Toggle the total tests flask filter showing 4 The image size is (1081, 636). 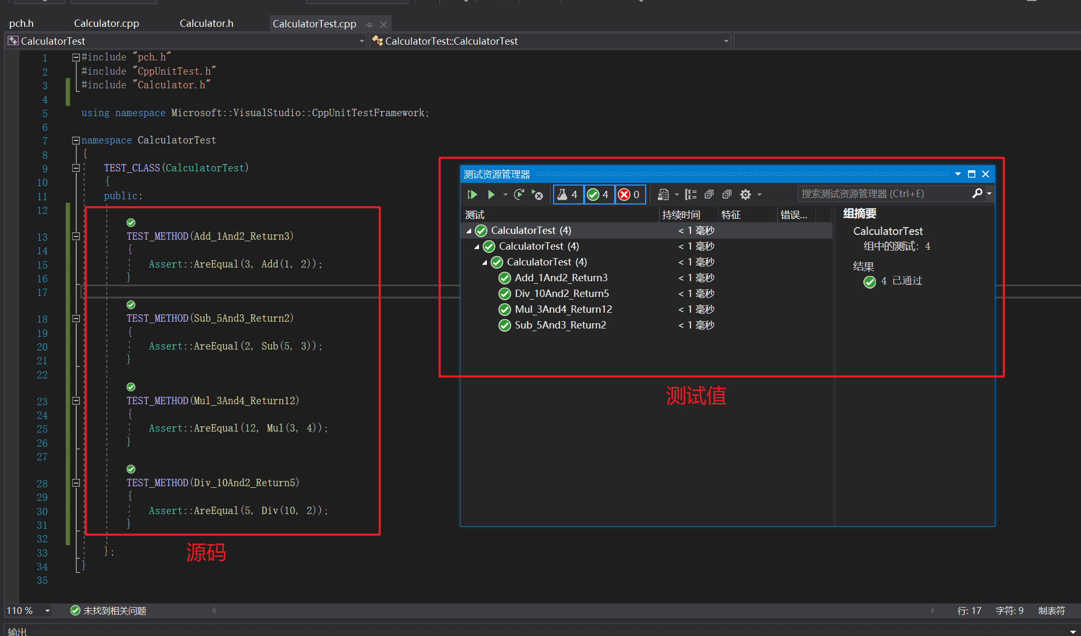568,194
